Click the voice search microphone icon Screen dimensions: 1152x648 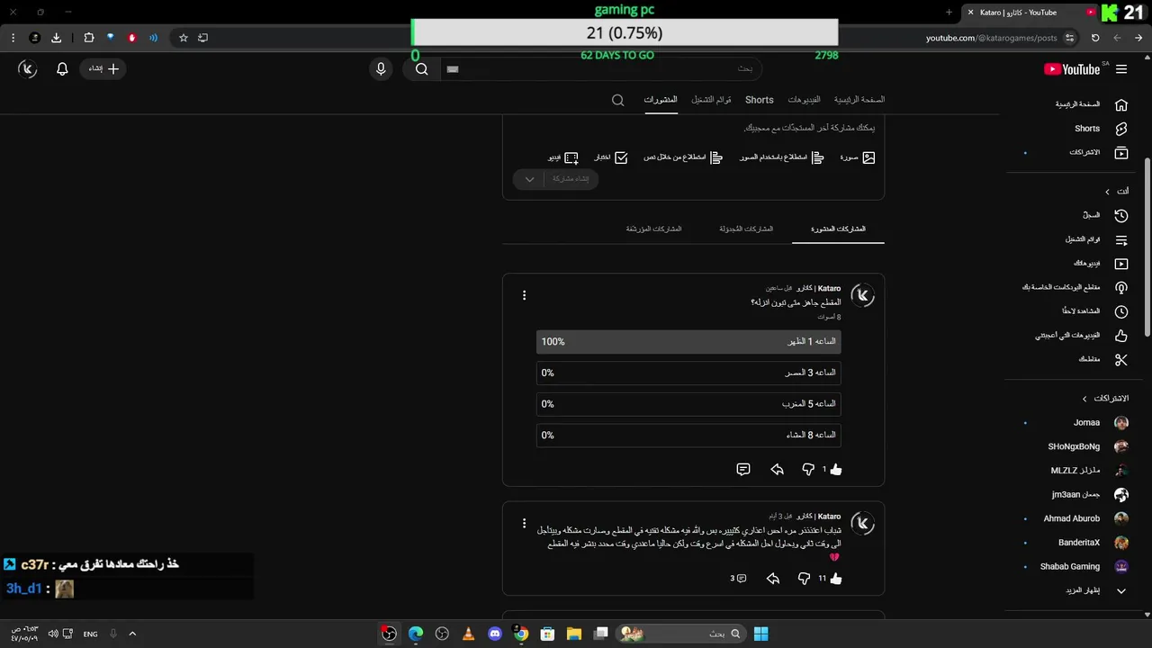pyautogui.click(x=381, y=69)
